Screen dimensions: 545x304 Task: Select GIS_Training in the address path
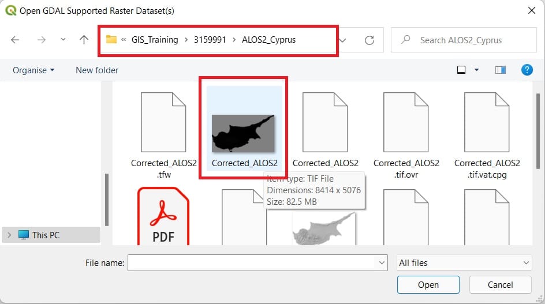155,40
